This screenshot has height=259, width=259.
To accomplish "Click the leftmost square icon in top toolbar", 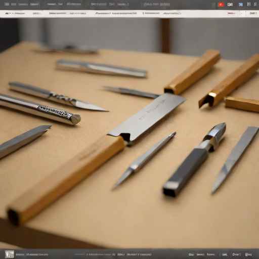I will click(x=7, y=4).
